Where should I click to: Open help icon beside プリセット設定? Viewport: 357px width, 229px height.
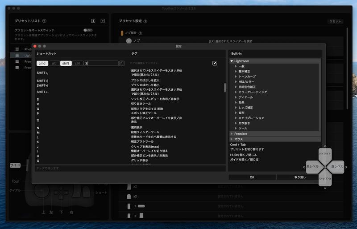tap(145, 21)
